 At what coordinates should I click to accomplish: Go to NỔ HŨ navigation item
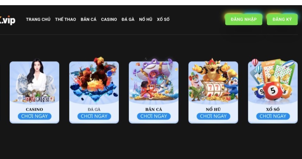[x=146, y=19]
